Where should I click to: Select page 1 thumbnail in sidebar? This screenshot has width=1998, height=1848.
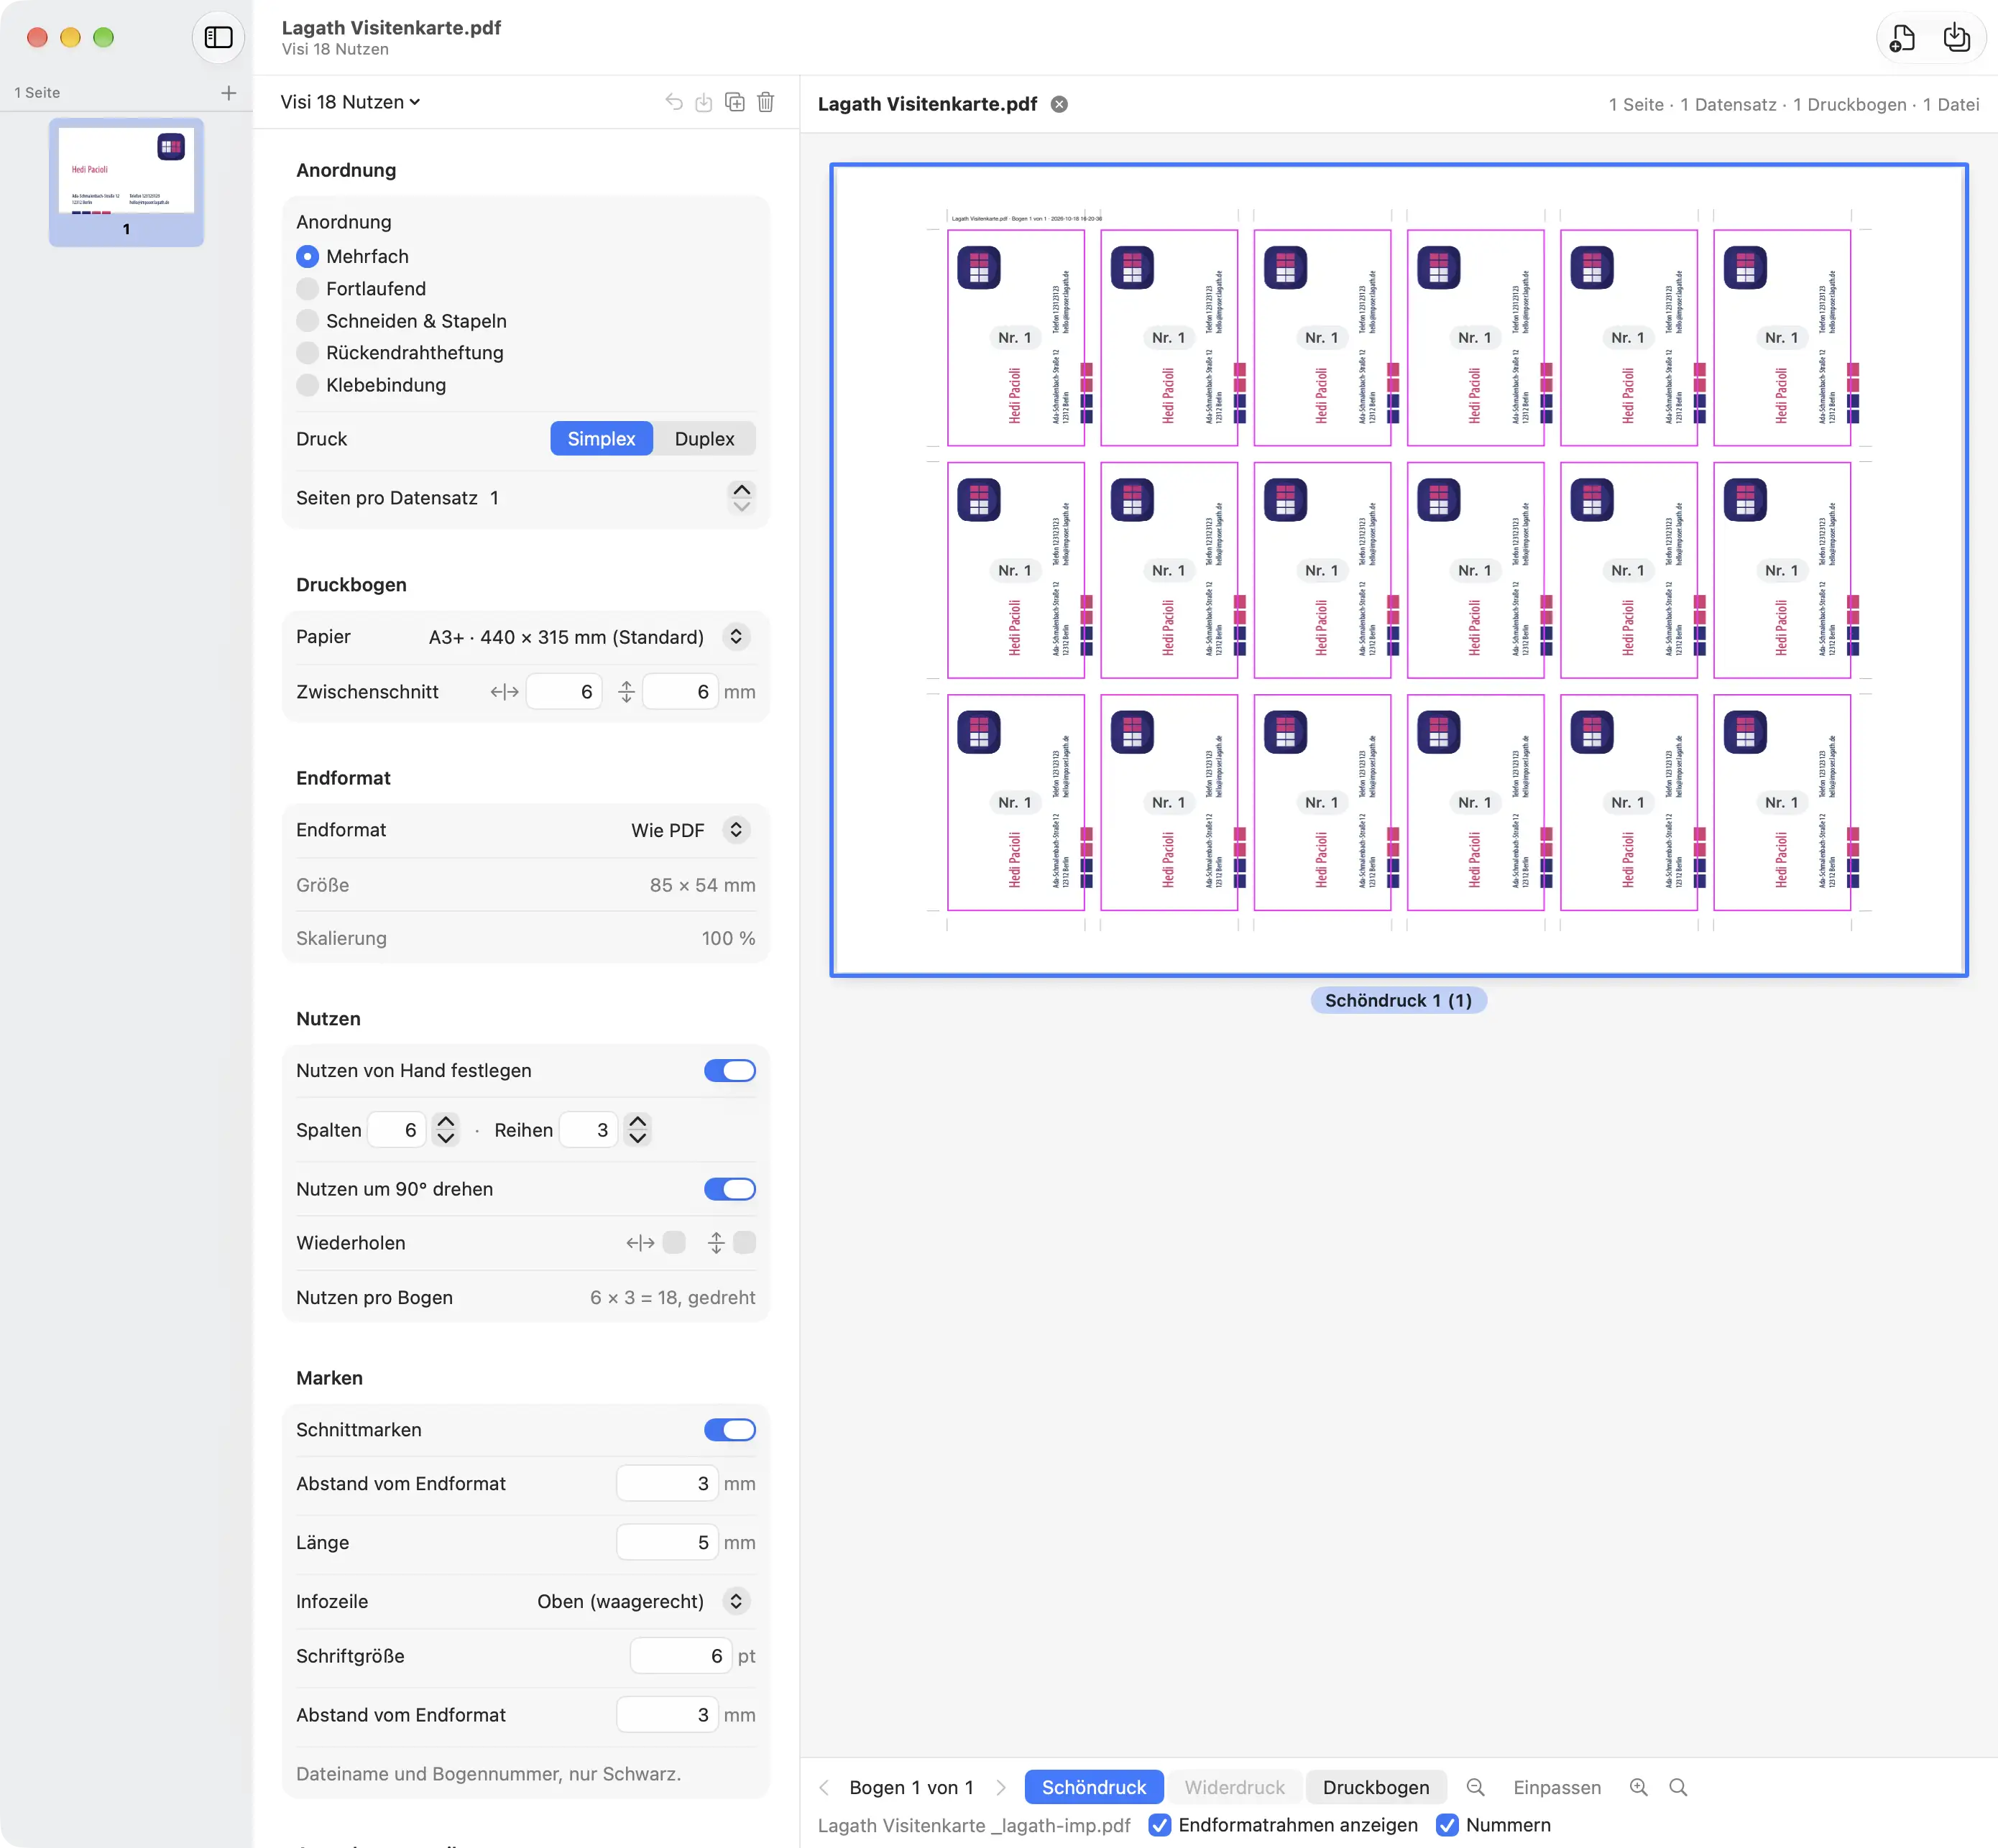127,183
